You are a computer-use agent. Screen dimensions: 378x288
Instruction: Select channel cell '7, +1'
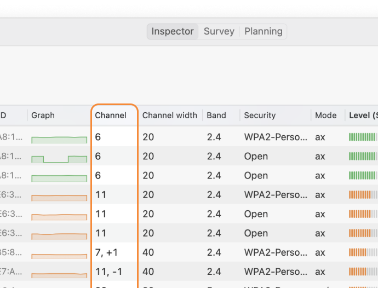pos(106,252)
